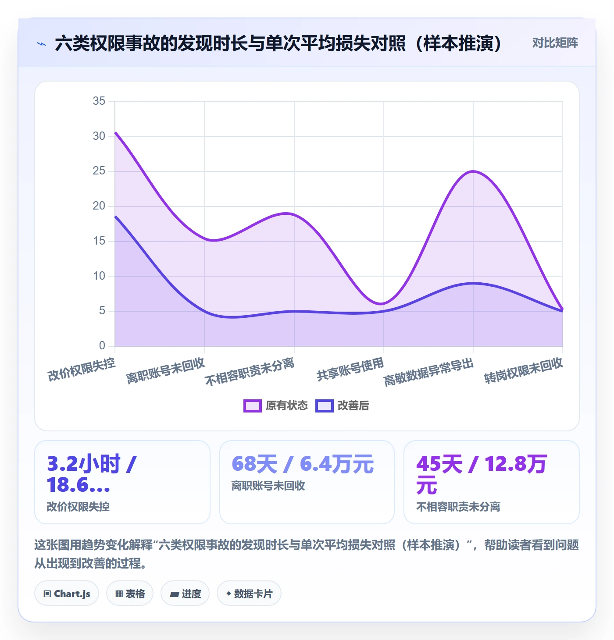
Task: Click the 25 y-axis tick label
Action: (99, 171)
